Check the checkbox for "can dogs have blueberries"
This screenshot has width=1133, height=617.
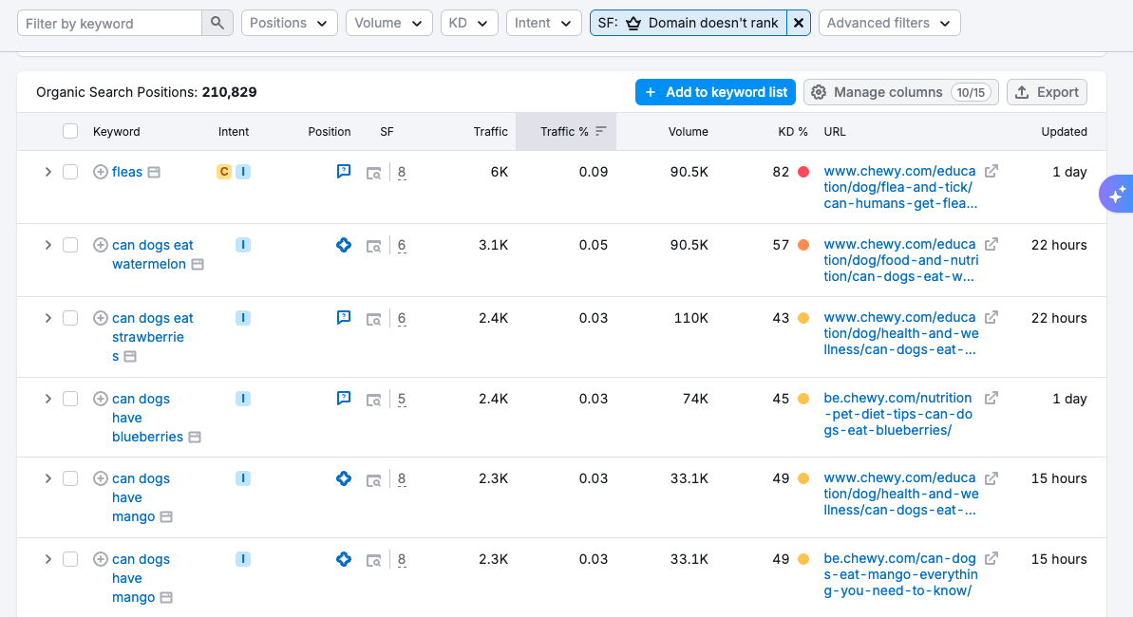coord(70,399)
